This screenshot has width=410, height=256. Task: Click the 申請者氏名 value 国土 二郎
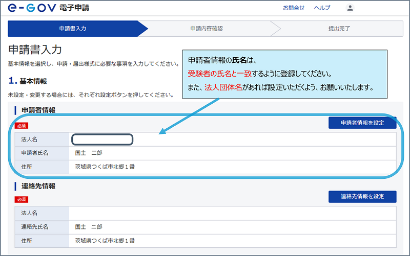89,153
